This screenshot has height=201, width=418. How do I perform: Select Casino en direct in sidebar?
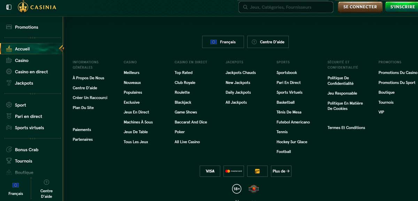coord(31,72)
